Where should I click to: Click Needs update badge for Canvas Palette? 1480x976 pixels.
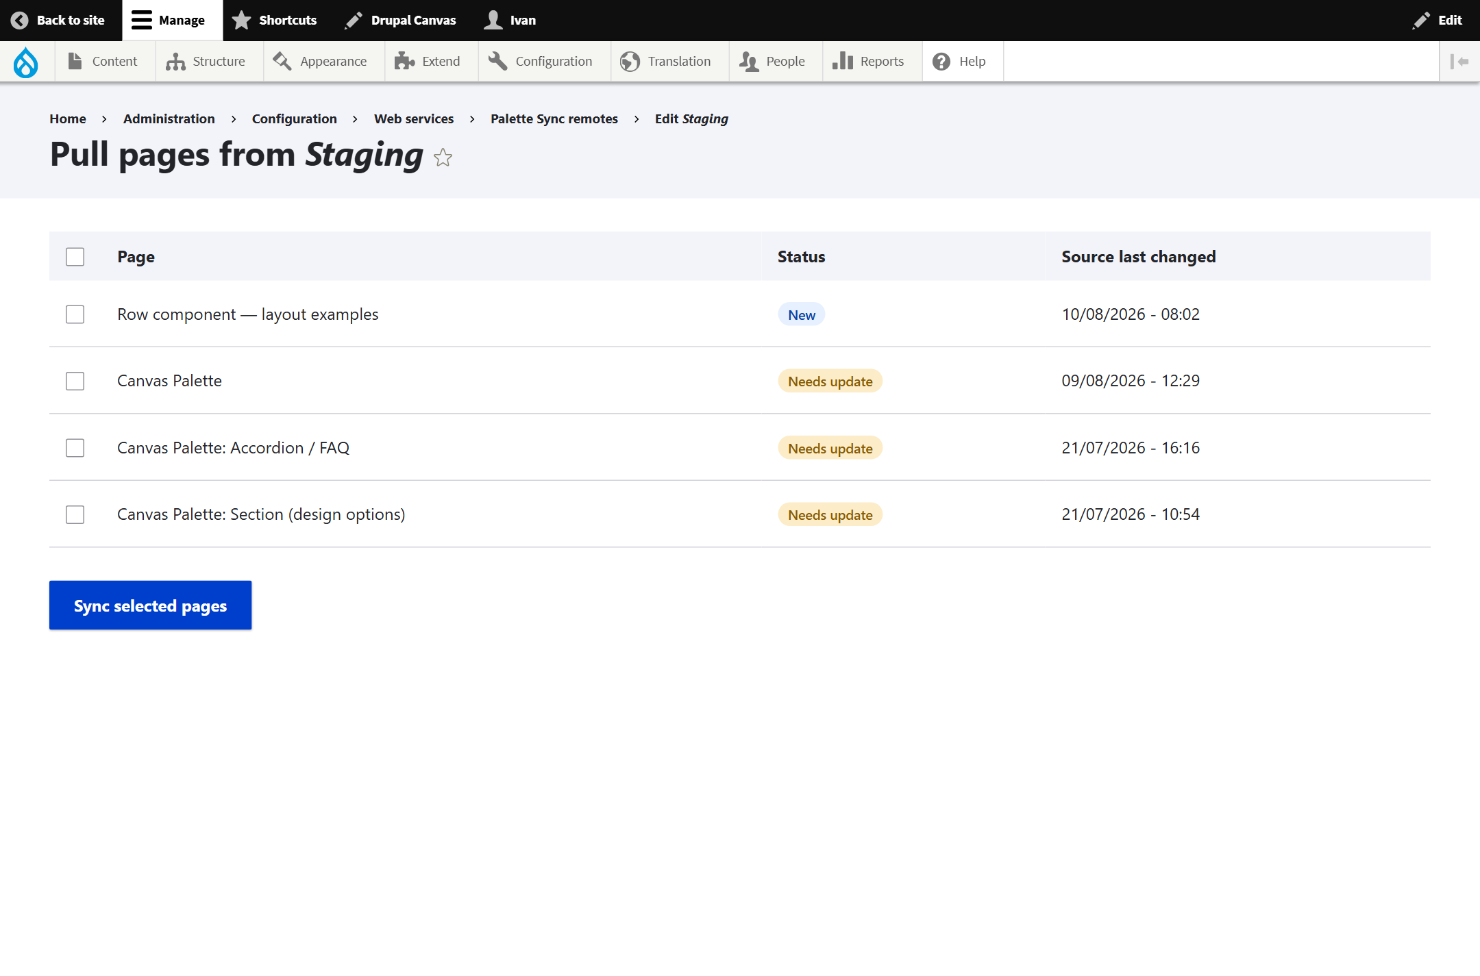click(830, 381)
